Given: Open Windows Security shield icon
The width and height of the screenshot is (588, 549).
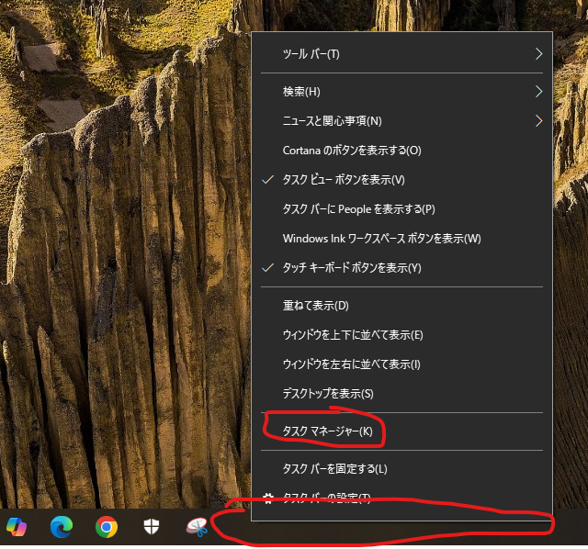Looking at the screenshot, I should click(x=152, y=527).
